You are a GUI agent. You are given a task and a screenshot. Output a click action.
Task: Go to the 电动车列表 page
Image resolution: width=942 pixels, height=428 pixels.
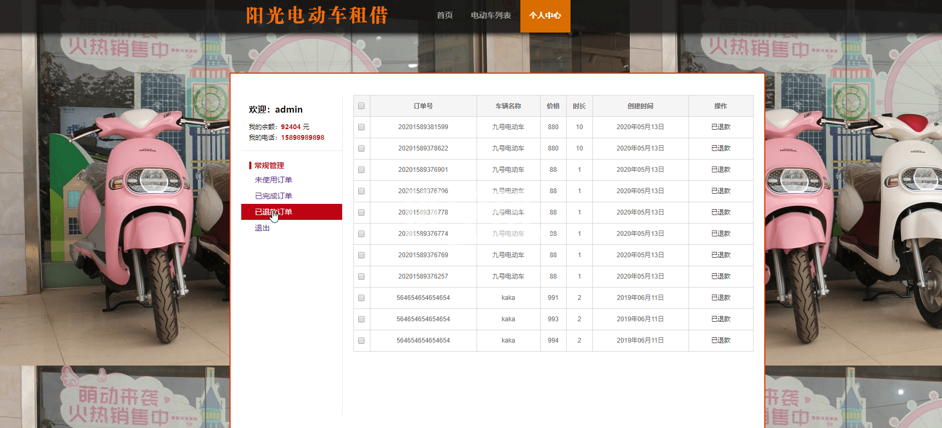click(x=490, y=15)
